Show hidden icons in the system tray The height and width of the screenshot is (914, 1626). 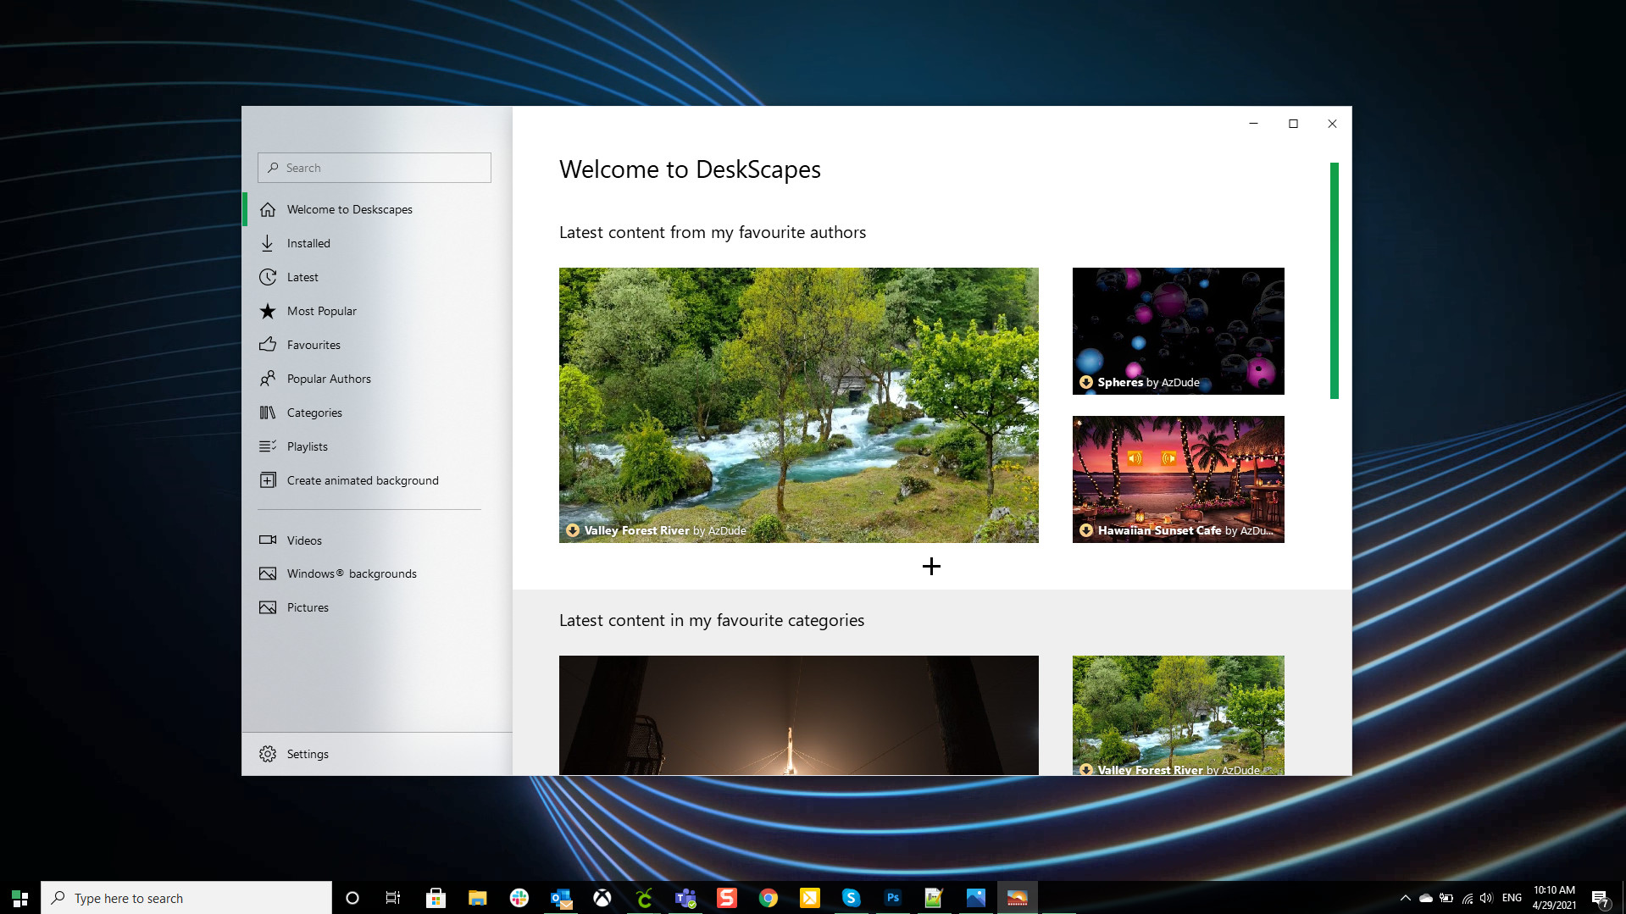[x=1404, y=898]
